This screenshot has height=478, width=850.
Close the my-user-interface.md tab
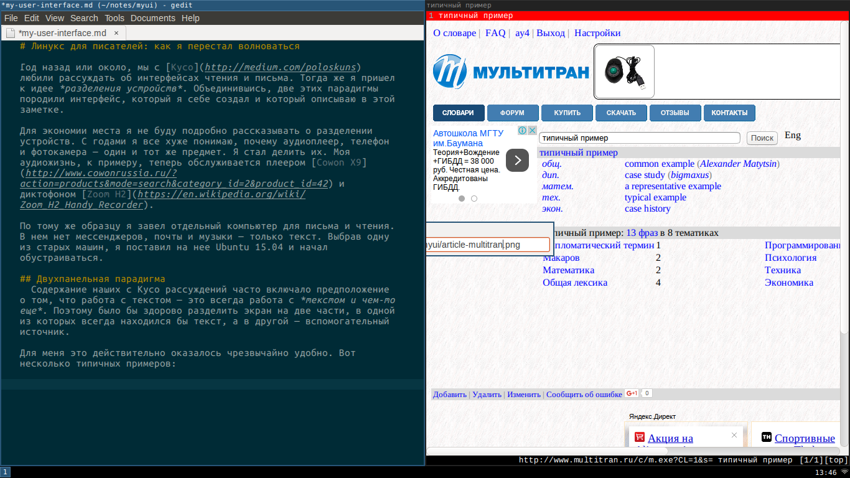(x=117, y=33)
